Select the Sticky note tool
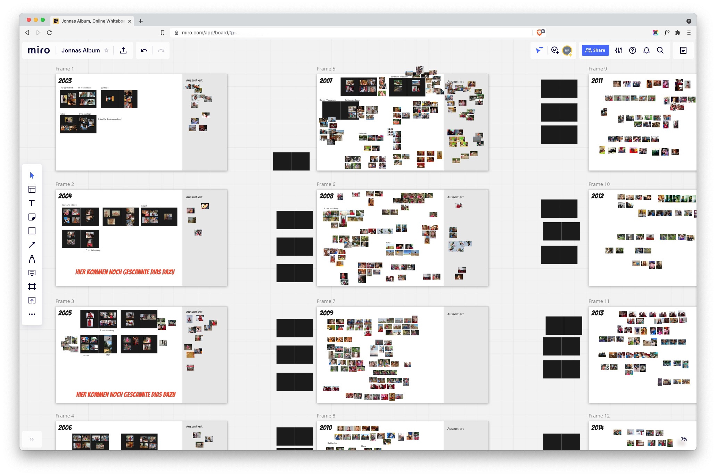This screenshot has height=476, width=716. (x=32, y=217)
